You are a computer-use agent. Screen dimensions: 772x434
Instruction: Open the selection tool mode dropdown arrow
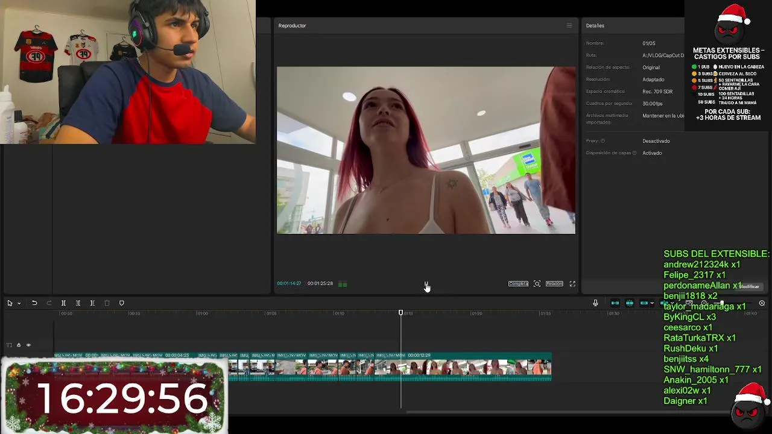click(x=19, y=303)
